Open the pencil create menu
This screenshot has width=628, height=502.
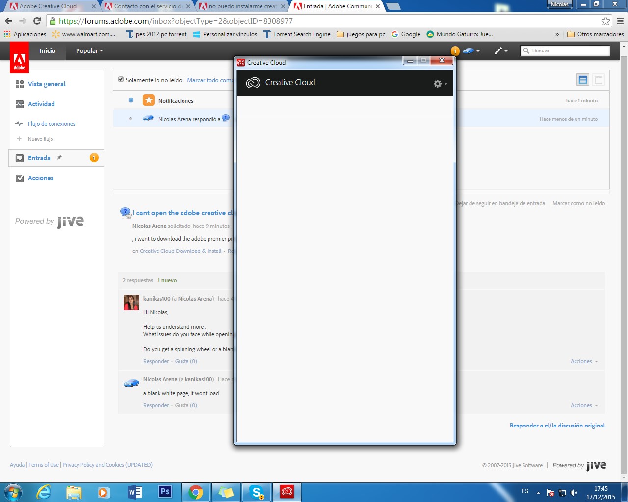point(500,50)
